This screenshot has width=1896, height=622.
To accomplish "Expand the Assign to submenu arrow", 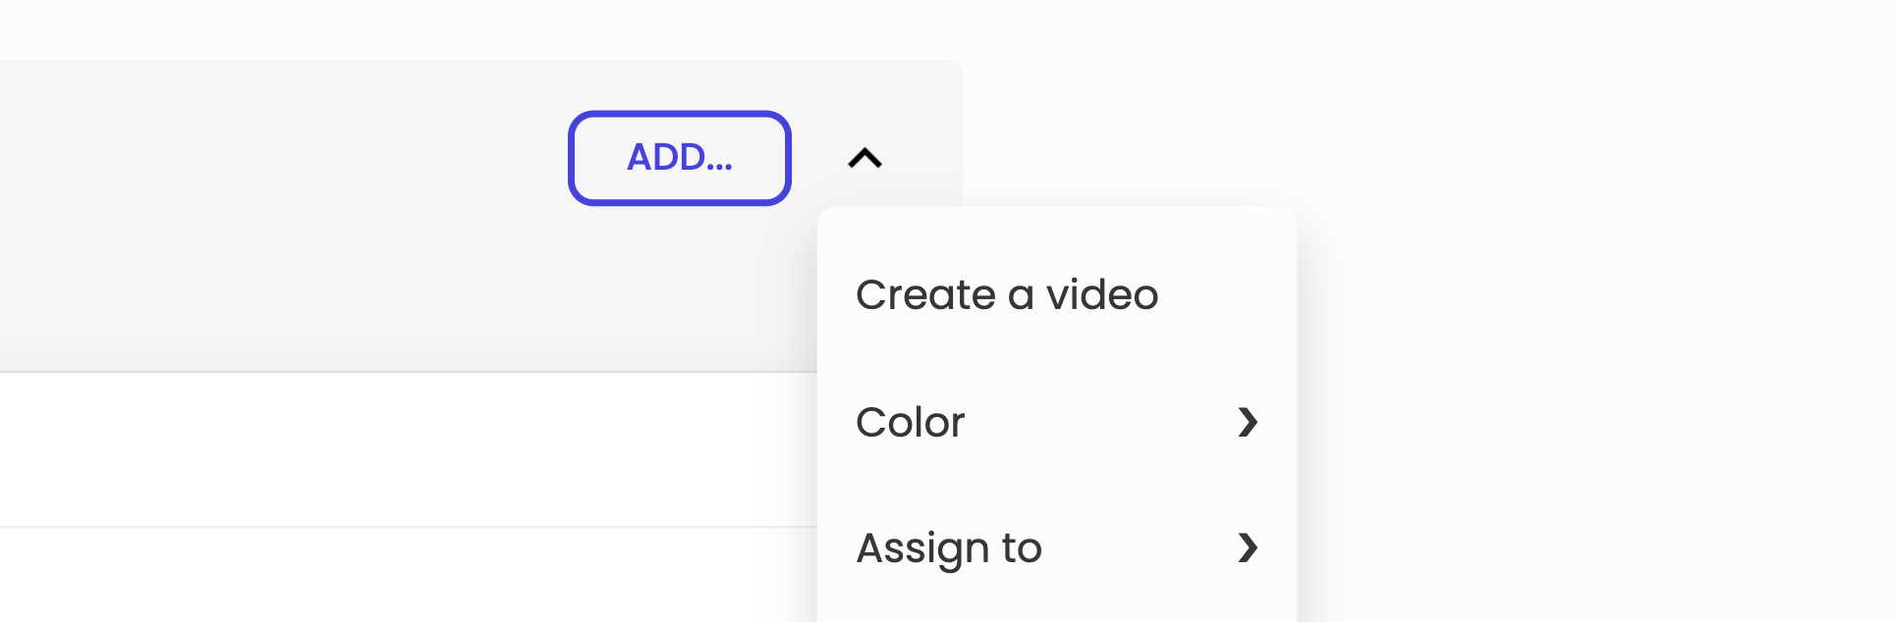I will pos(1248,547).
